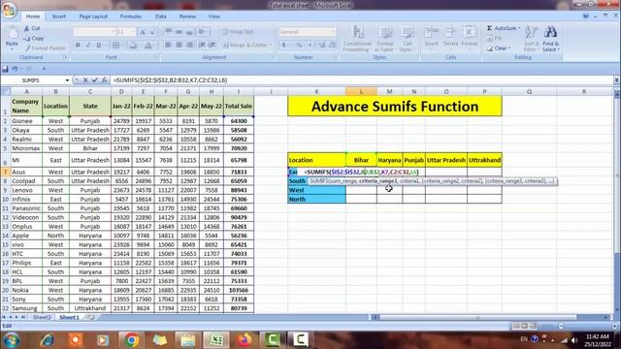Click the Increase Decimal icon
The width and height of the screenshot is (621, 349).
(321, 46)
